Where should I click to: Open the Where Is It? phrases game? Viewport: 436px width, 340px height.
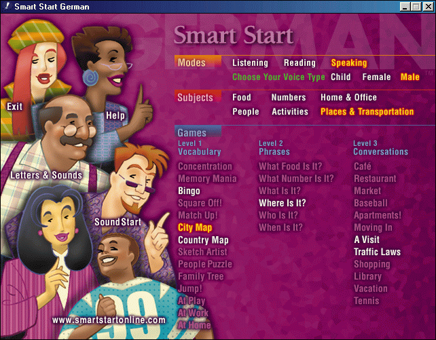pyautogui.click(x=283, y=203)
